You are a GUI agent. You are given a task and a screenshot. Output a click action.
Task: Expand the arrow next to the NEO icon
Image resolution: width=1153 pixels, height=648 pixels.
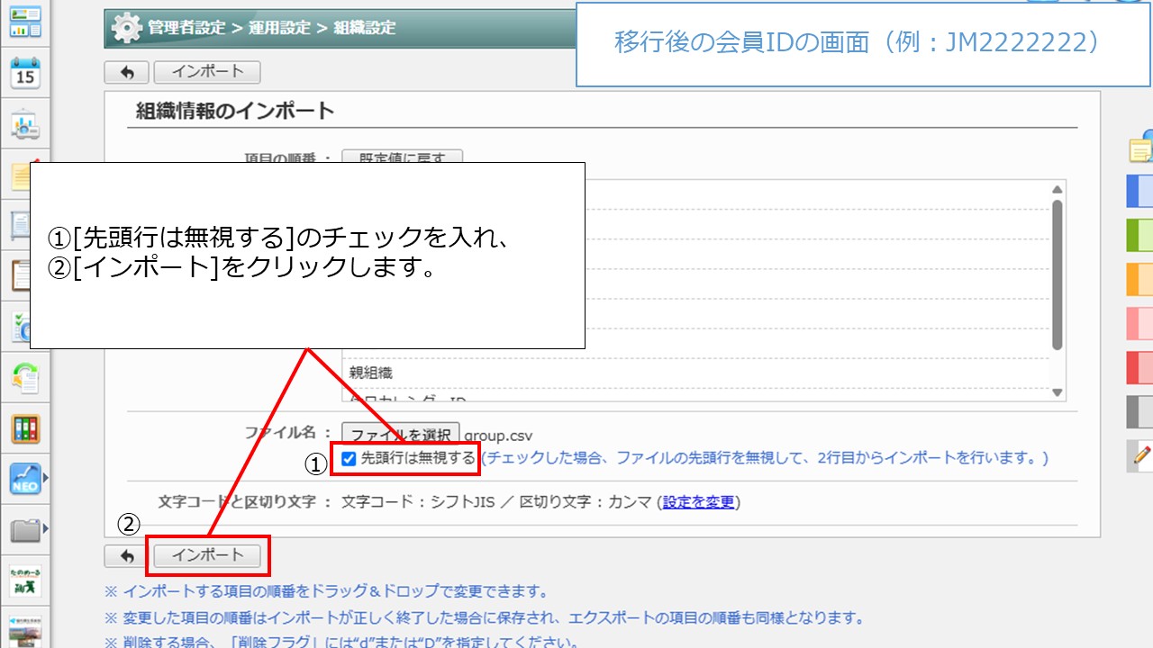point(46,480)
